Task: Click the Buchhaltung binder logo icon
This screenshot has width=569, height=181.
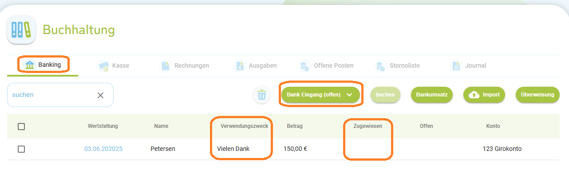Action: point(21,30)
